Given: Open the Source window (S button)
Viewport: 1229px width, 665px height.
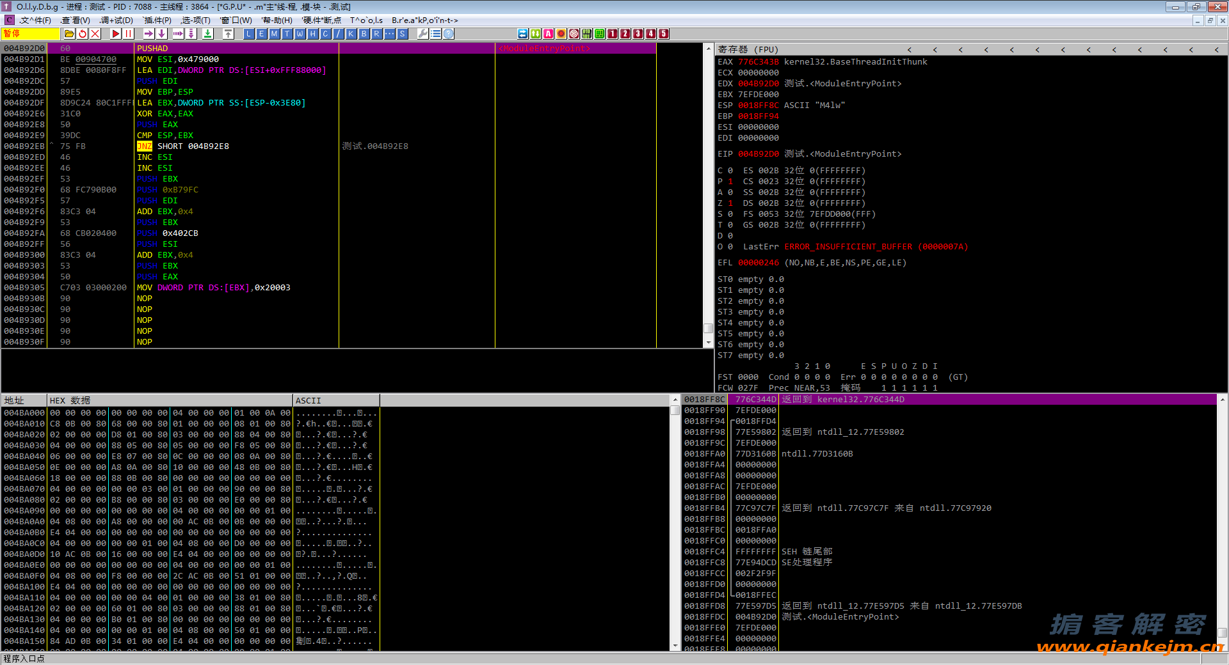Looking at the screenshot, I should click(x=403, y=34).
